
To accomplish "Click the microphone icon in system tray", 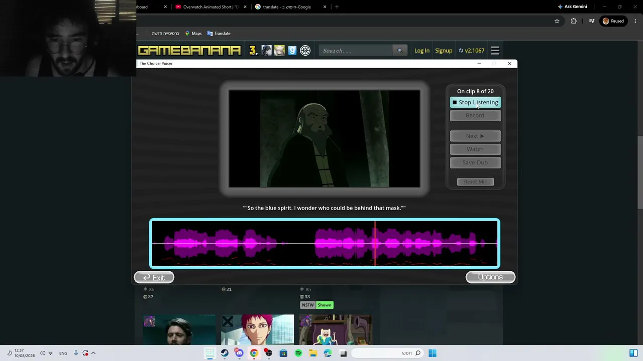I will [76, 353].
